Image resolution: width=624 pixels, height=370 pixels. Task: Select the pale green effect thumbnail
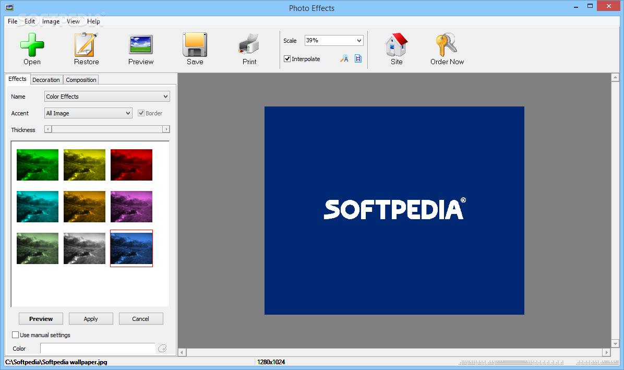pos(38,248)
